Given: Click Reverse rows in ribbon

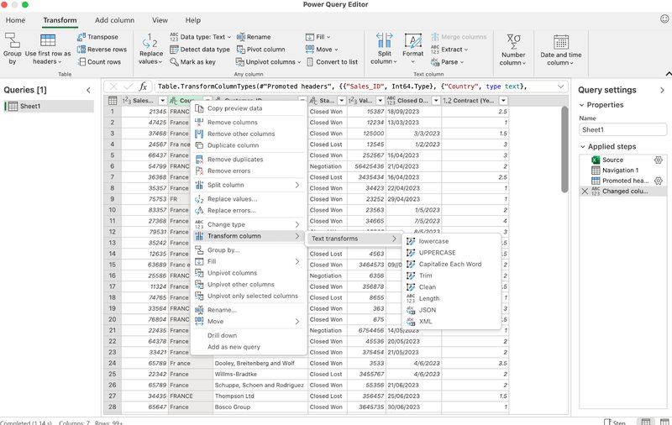Looking at the screenshot, I should [x=102, y=50].
